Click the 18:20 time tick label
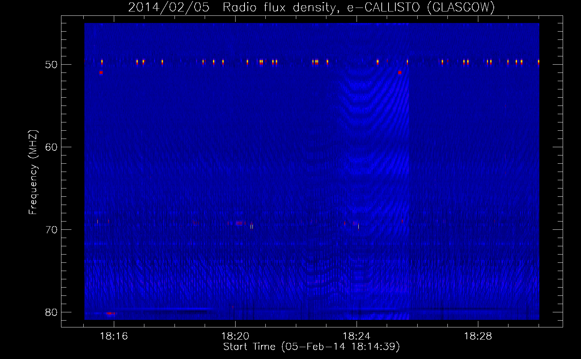 (x=235, y=336)
